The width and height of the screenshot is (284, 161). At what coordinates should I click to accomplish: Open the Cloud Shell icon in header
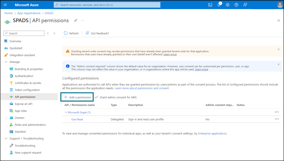[210, 5]
